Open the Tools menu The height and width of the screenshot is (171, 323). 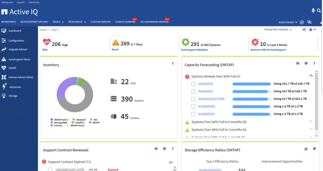click(58, 22)
